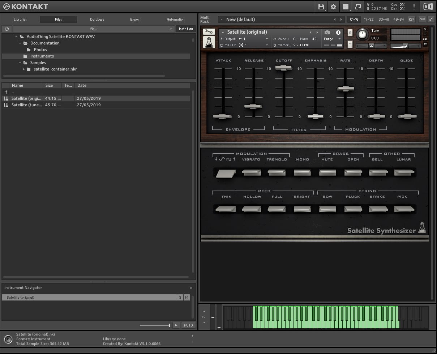Switch to the Libraries tab
The image size is (437, 354).
20,20
